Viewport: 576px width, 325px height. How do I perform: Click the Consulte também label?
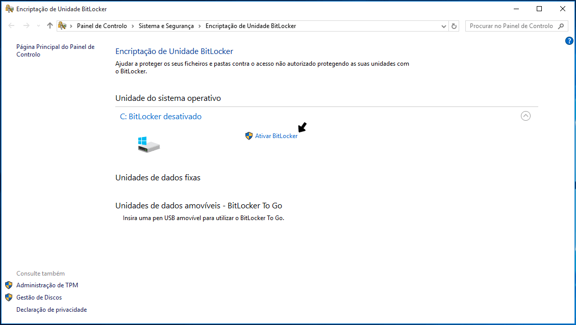tap(40, 273)
